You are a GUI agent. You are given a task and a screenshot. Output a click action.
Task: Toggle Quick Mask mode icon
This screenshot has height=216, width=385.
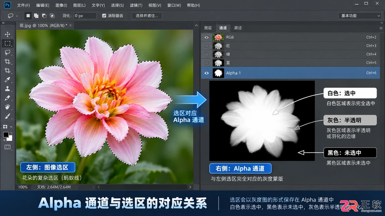(7, 147)
